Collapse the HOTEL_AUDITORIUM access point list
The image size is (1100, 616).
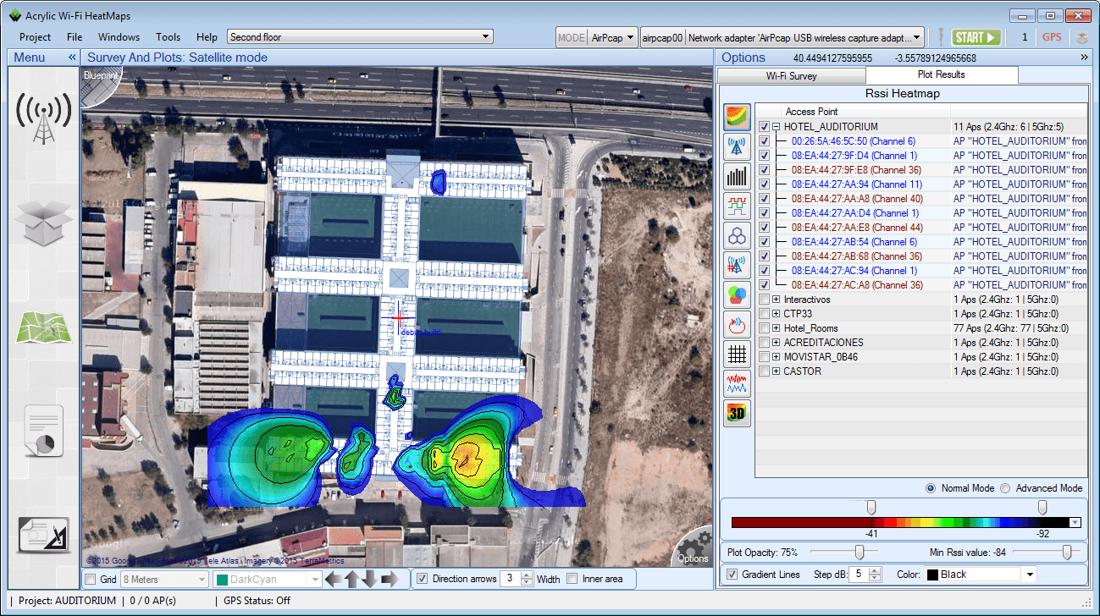click(x=776, y=126)
